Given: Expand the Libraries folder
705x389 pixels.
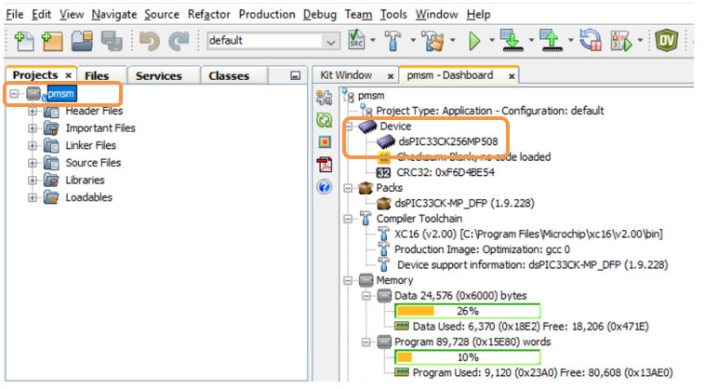Looking at the screenshot, I should click(x=33, y=181).
